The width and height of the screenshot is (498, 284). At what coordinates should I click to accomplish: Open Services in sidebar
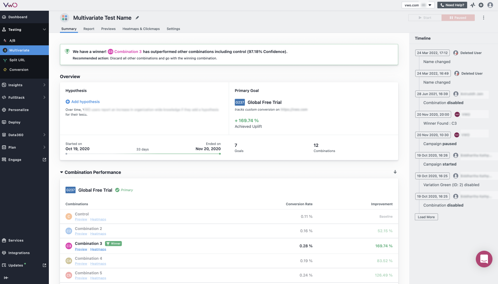click(24, 240)
